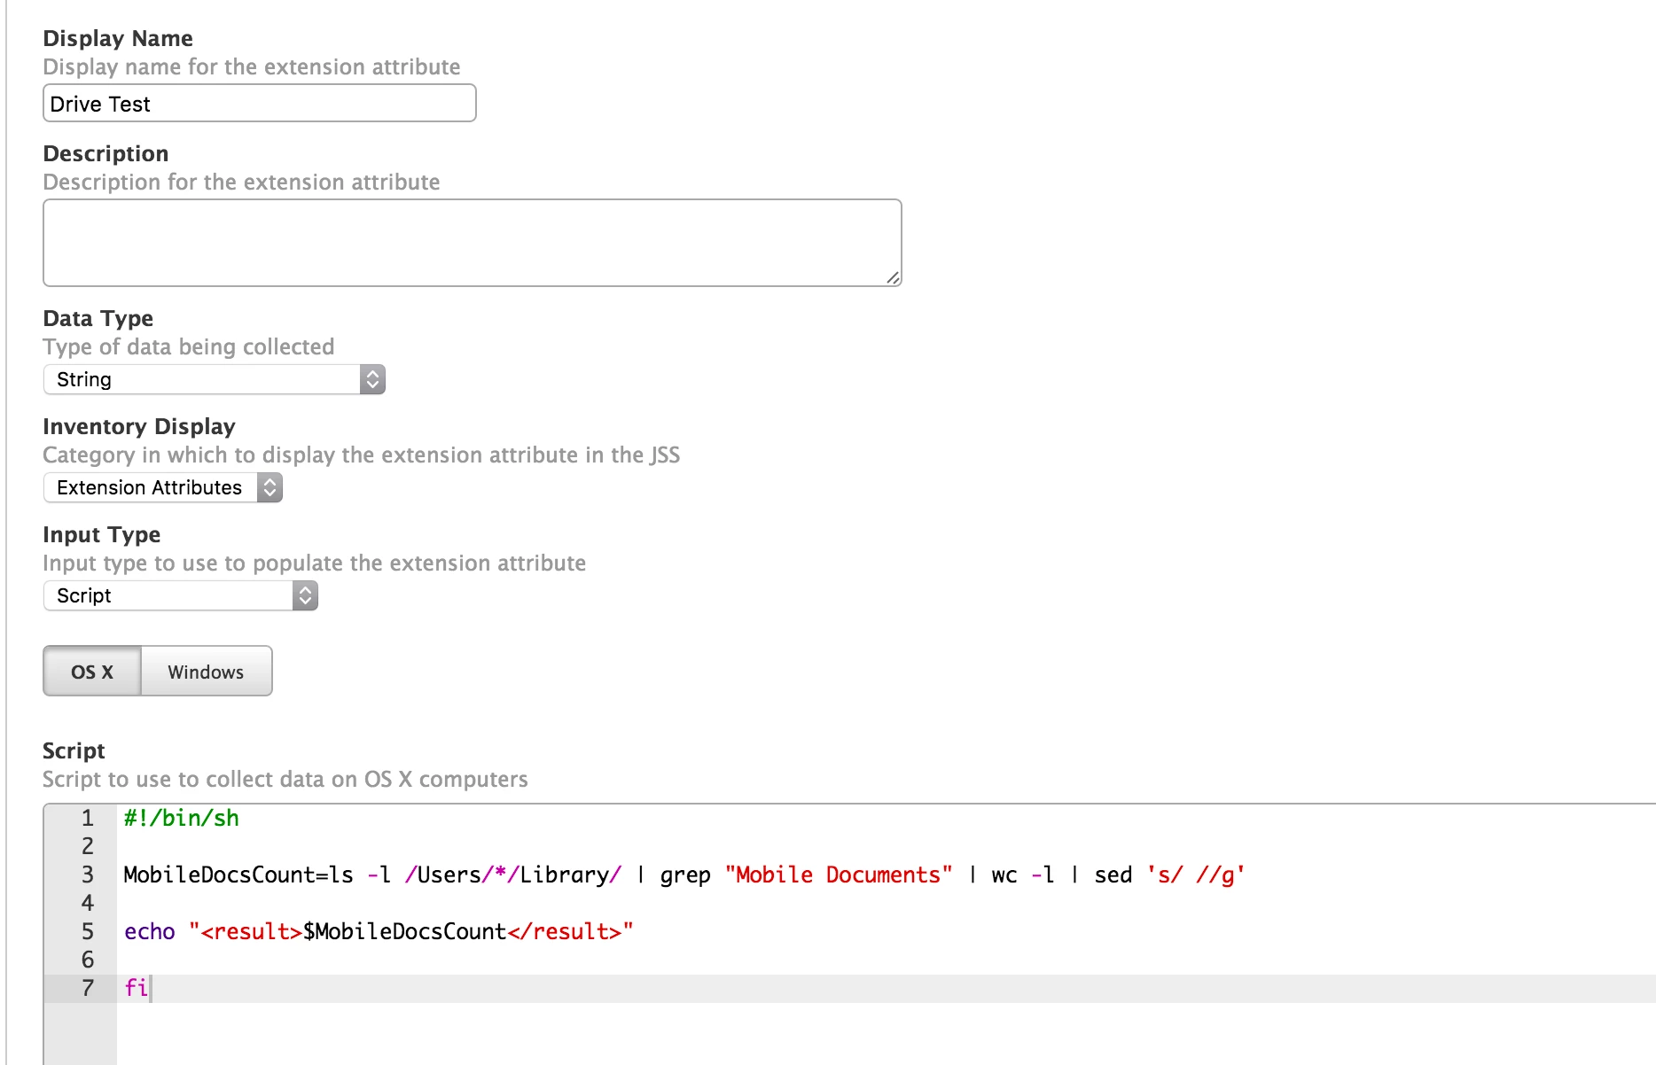
Task: Click the arrows icon on Script input selector
Action: (x=305, y=595)
